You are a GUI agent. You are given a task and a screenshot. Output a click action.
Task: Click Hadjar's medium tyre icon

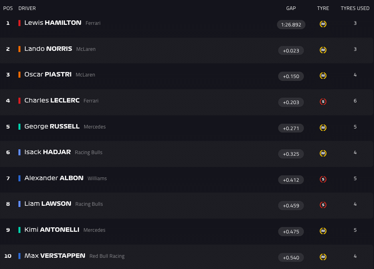pyautogui.click(x=323, y=153)
